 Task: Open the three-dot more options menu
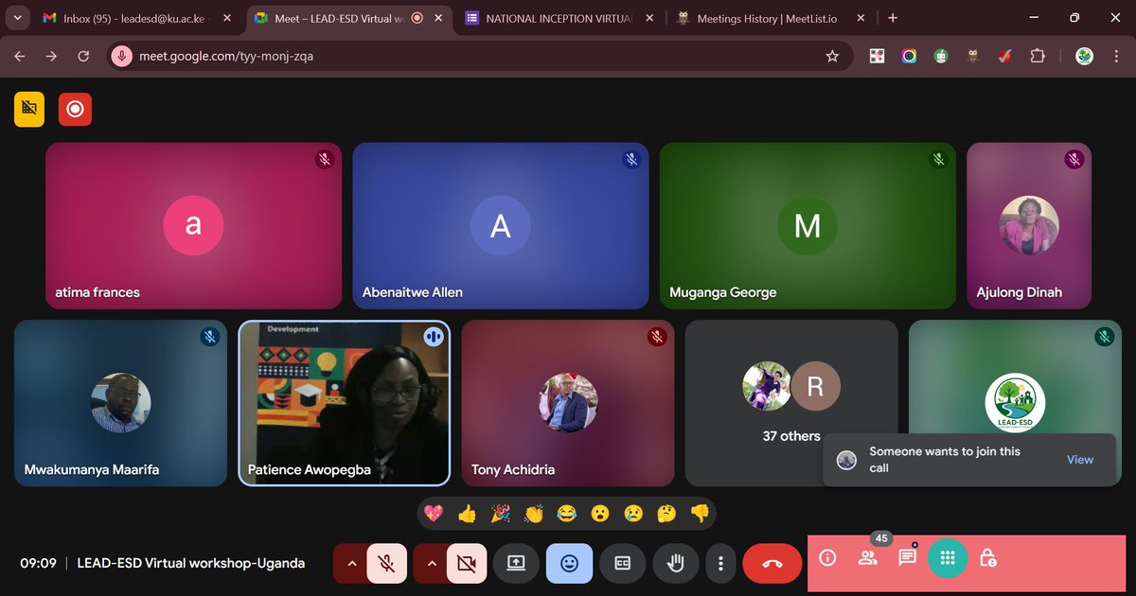[721, 563]
